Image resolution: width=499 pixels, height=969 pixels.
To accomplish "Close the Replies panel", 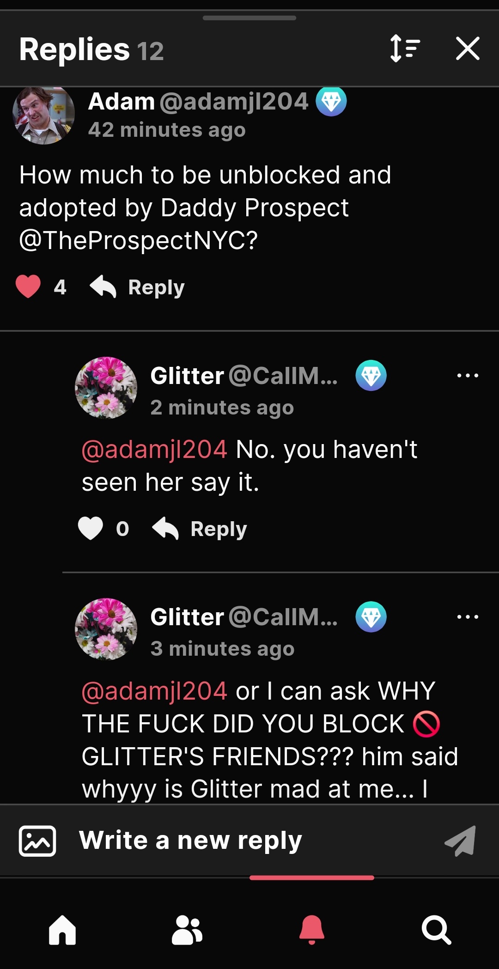I will coord(468,49).
